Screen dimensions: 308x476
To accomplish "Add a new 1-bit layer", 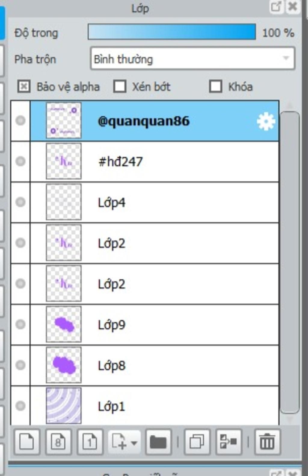I will point(90,442).
